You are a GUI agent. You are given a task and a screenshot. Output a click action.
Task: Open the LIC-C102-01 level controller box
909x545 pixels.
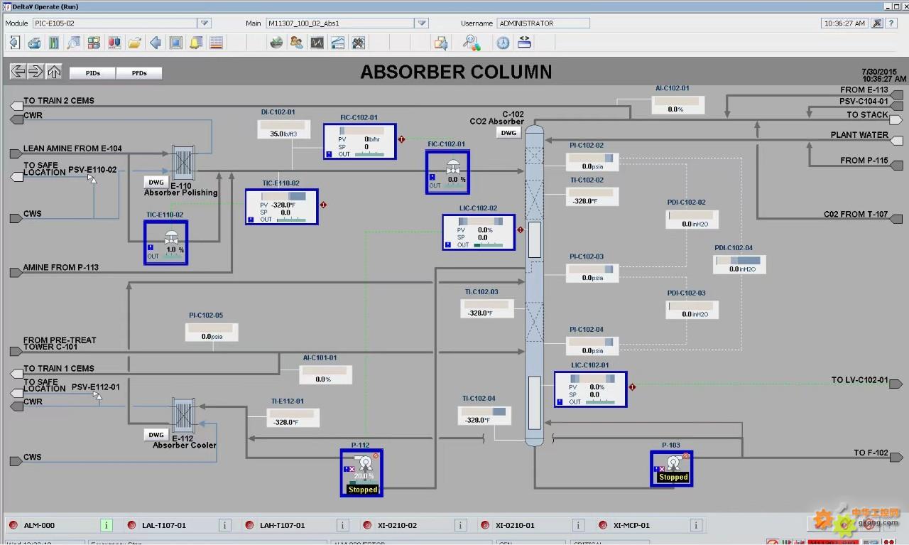[x=590, y=389]
